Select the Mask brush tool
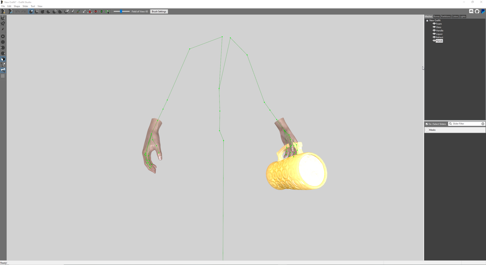486x265 pixels. coord(37,11)
